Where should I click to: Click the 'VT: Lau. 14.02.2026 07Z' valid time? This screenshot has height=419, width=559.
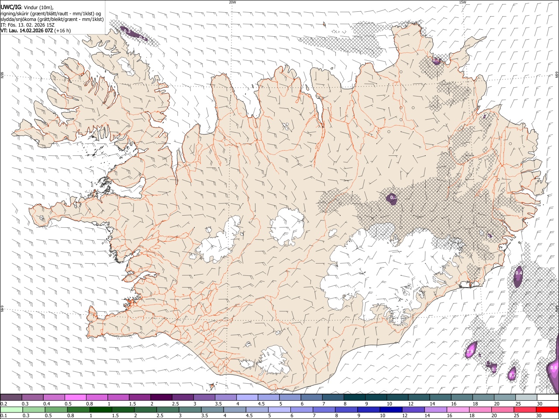pyautogui.click(x=27, y=31)
